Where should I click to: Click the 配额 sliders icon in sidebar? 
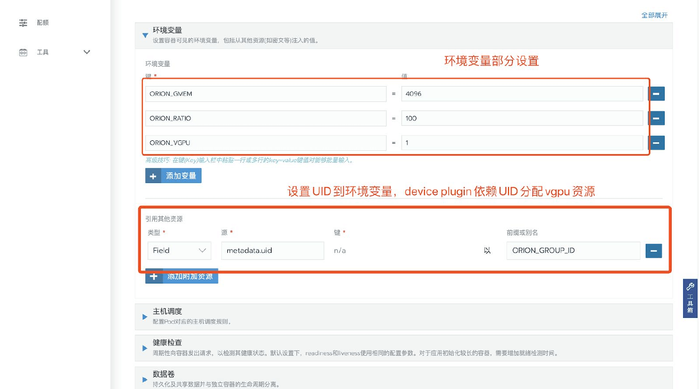(23, 23)
